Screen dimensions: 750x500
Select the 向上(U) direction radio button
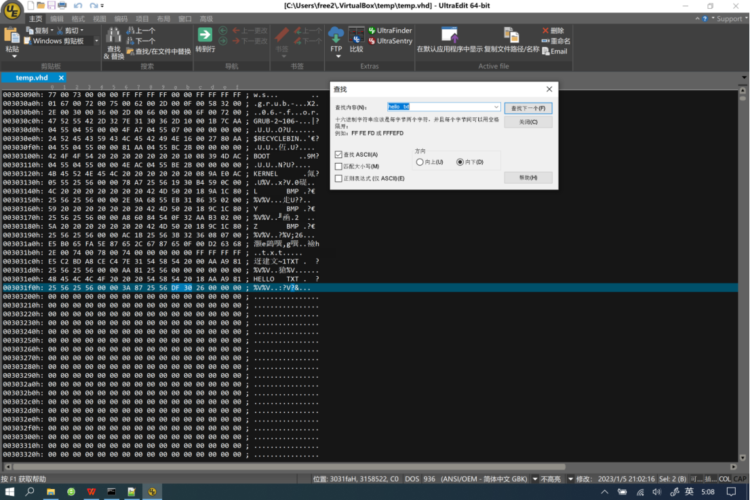tap(420, 162)
